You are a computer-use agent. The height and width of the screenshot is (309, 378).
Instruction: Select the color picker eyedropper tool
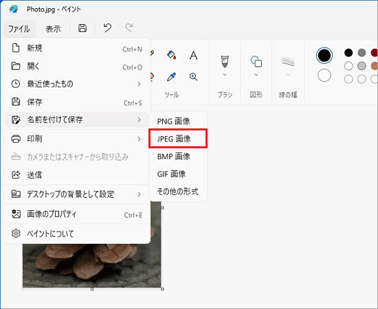coord(171,77)
